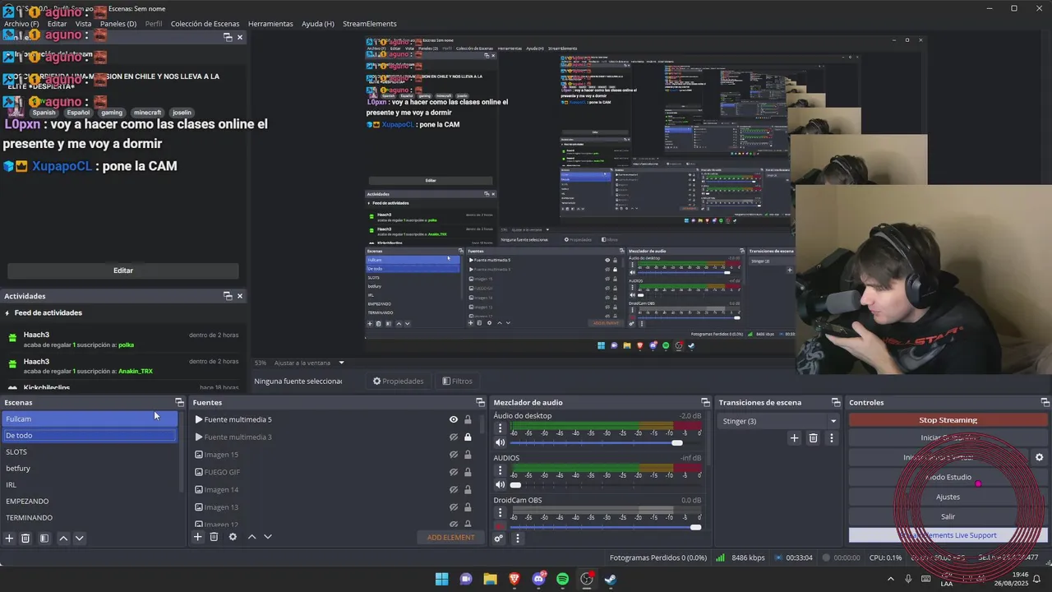Viewport: 1052px width, 592px height.
Task: Open scene filters icon in Escenas toolbar
Action: tap(44, 538)
